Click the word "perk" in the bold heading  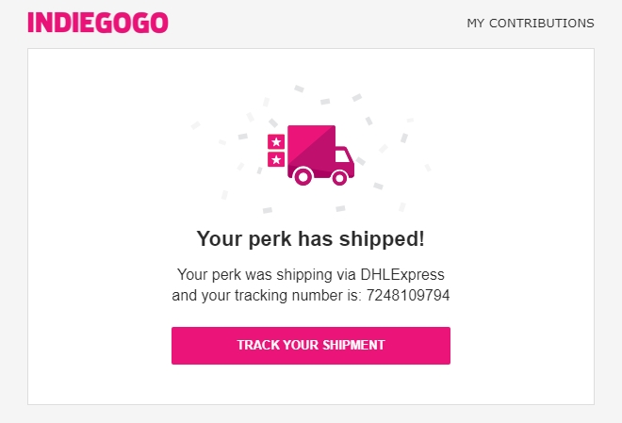point(270,238)
